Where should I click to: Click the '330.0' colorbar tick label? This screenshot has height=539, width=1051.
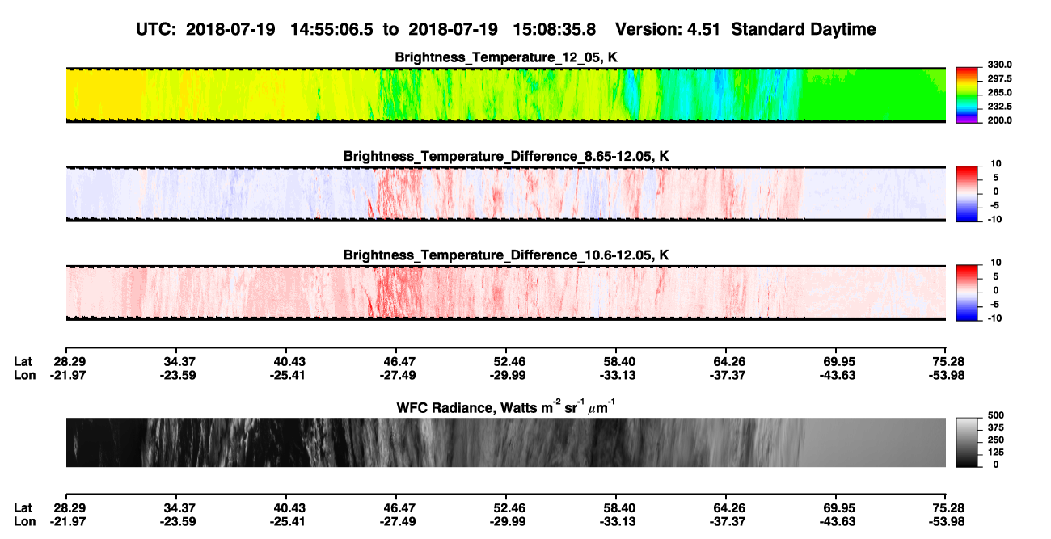click(x=1000, y=65)
